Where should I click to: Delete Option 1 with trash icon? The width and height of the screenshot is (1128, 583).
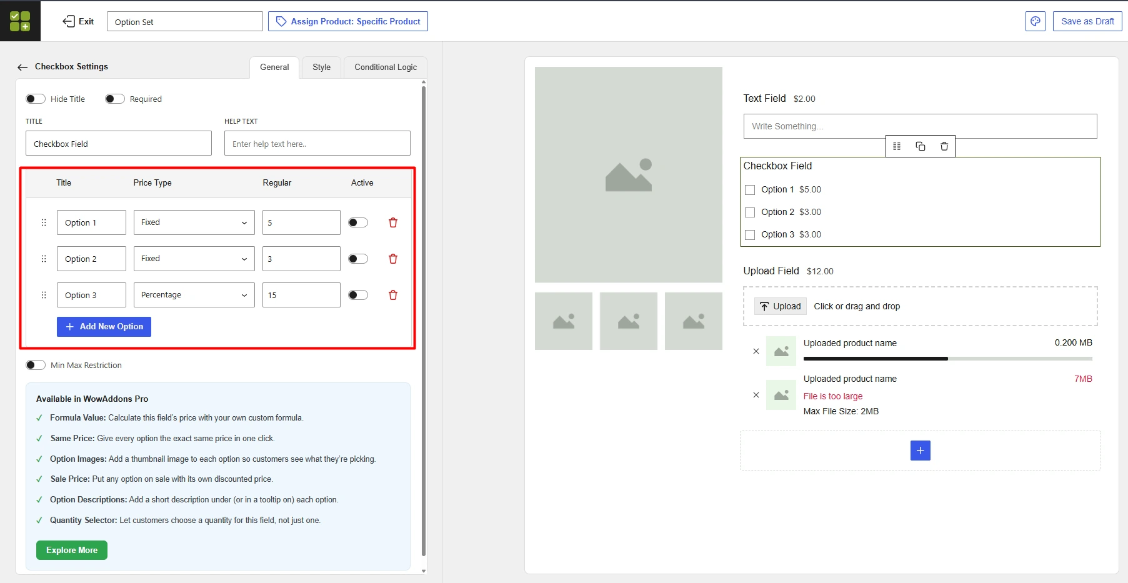pyautogui.click(x=393, y=222)
